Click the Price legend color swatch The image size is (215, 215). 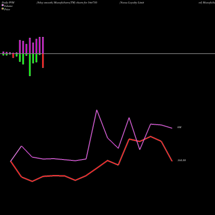click(3, 9)
